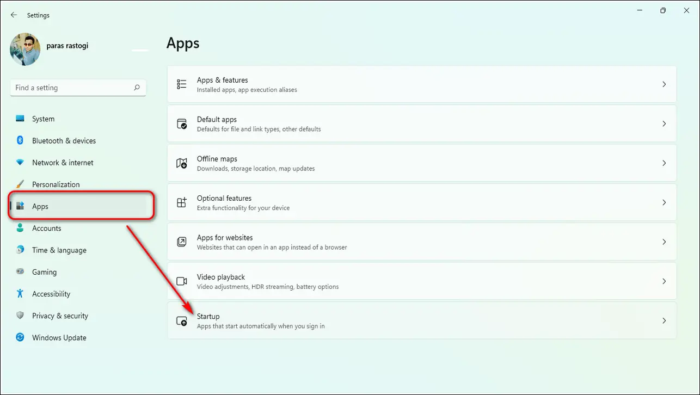Click the Video playback camera icon
Screen dimensions: 700x395
(182, 281)
